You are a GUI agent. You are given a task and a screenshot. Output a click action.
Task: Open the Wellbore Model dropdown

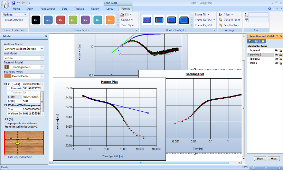coord(42,49)
